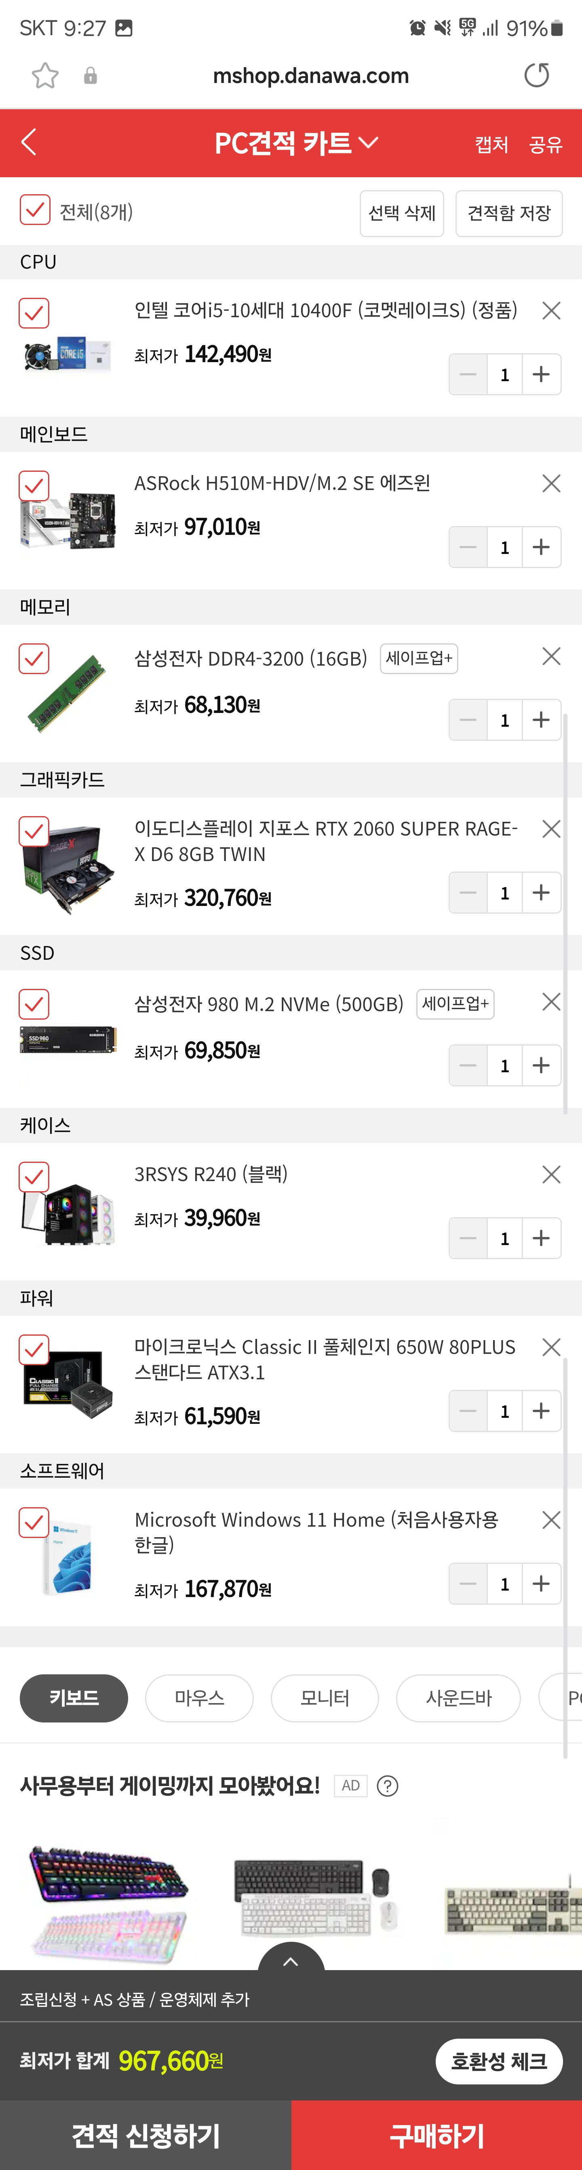Tap the red 구매하기 button
The image size is (582, 2170).
click(436, 2135)
